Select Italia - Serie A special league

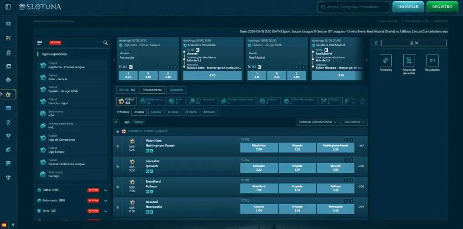pyautogui.click(x=73, y=78)
